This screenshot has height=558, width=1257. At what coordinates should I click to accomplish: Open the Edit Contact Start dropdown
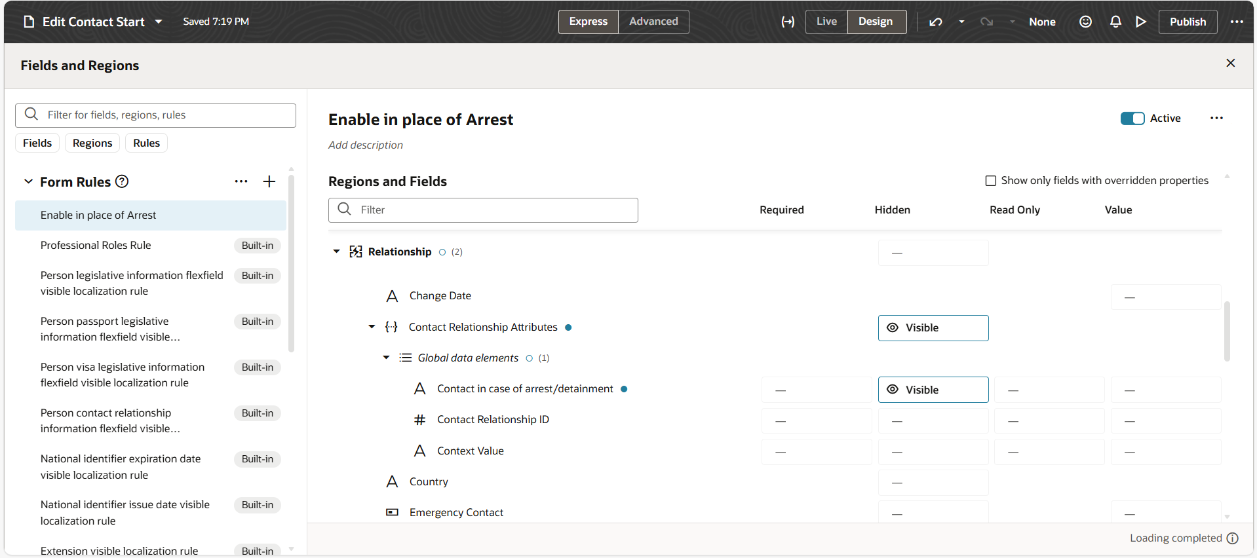(159, 22)
